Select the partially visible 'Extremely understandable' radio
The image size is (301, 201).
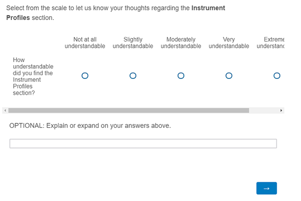click(277, 76)
